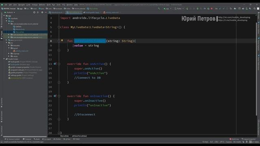260x146 pixels.
Task: Click the highlighted function name on line 8
Action: 90,41
